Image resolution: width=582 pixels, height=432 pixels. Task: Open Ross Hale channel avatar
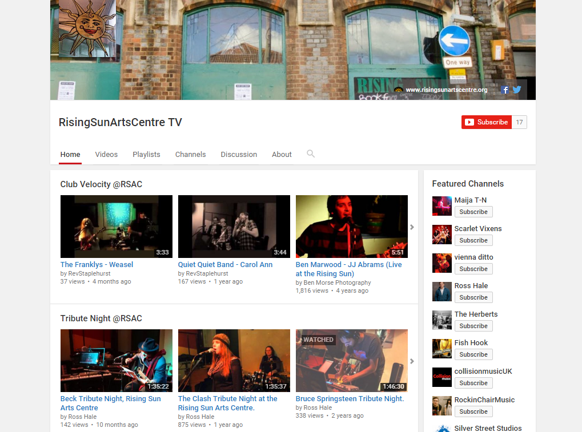441,292
